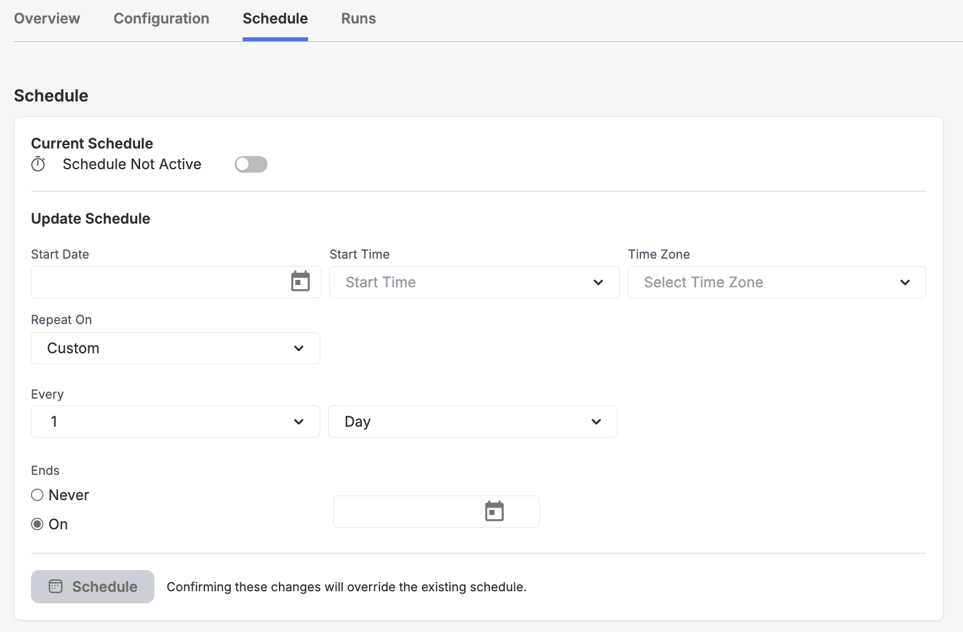Click the stopwatch icon beside Schedule Not Active
Viewport: 963px width, 632px height.
click(38, 164)
